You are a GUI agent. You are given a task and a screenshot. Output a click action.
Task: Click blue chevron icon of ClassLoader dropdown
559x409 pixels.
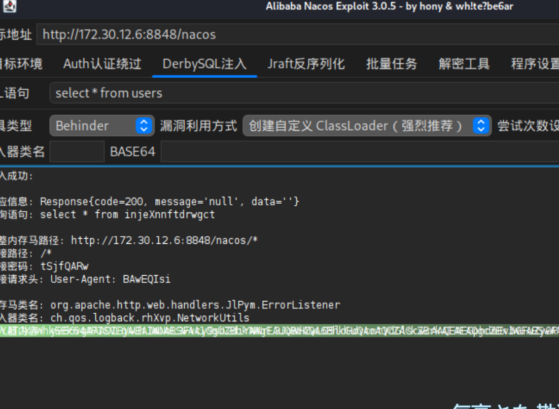pyautogui.click(x=481, y=126)
